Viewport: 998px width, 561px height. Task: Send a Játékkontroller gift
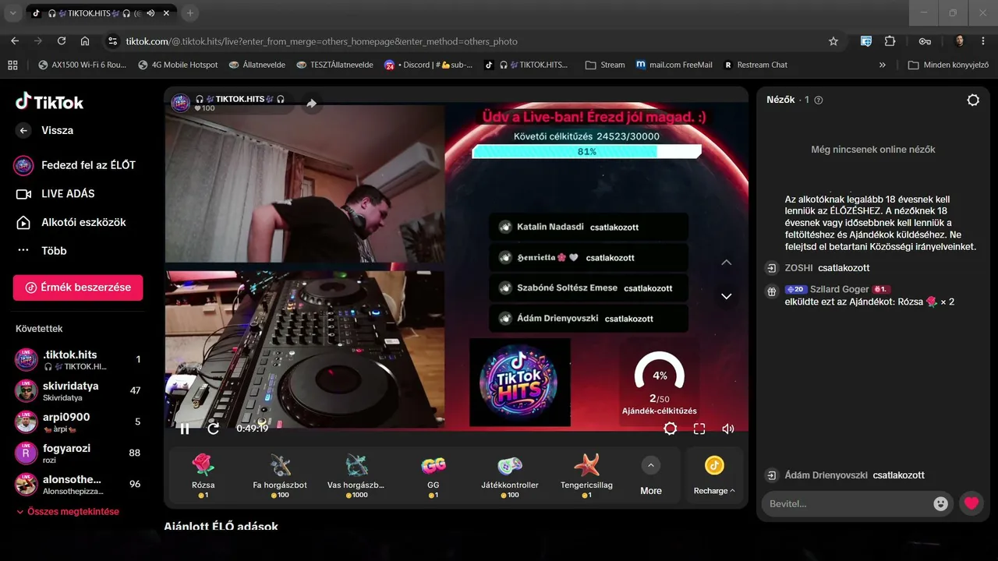pos(510,475)
